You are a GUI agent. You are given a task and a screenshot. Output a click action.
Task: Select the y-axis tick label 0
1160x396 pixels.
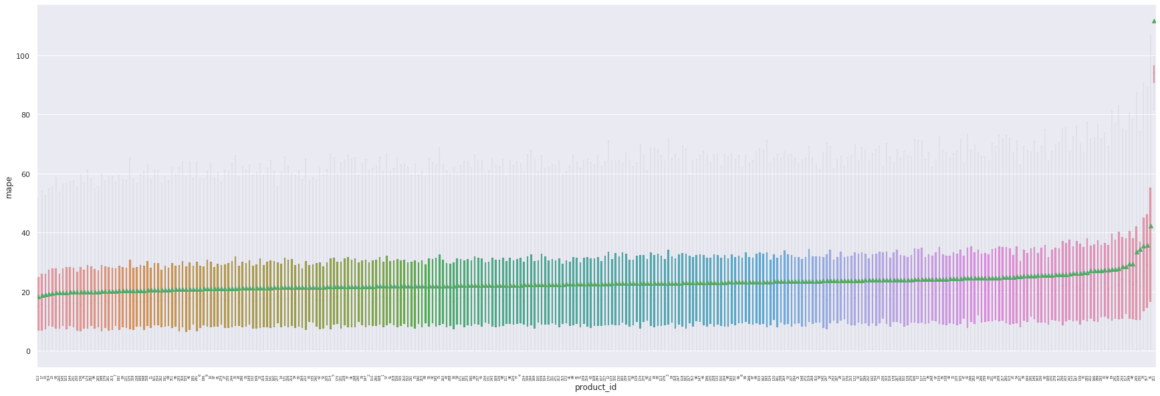(28, 351)
